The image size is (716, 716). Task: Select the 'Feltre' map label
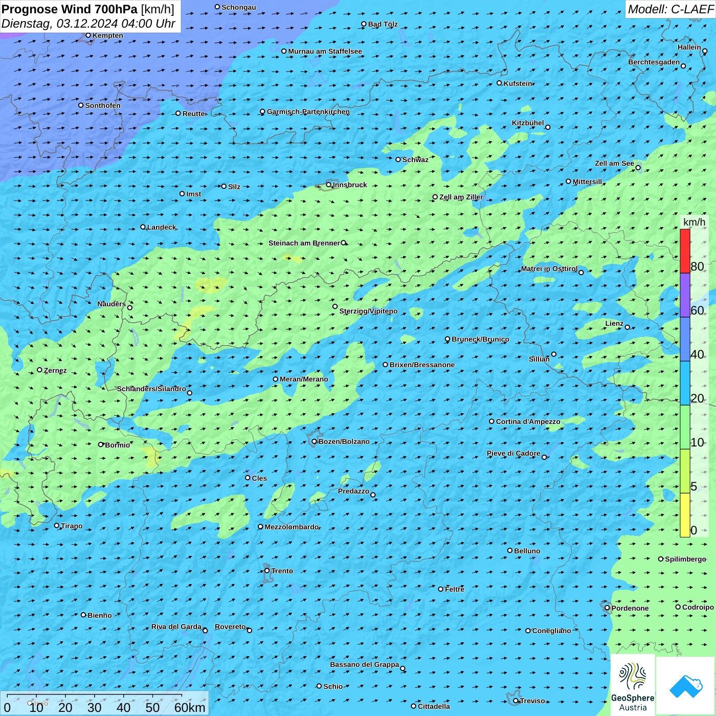point(454,589)
